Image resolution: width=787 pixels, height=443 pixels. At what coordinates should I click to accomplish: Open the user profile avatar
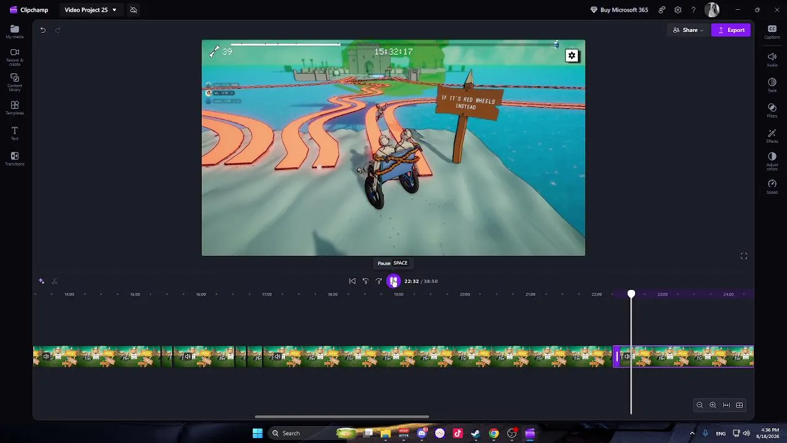click(x=712, y=10)
